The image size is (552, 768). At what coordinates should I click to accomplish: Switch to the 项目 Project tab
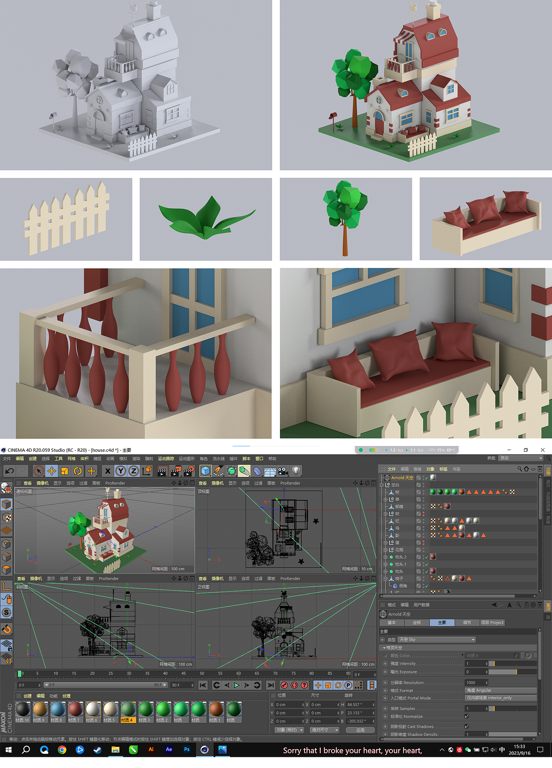(492, 622)
